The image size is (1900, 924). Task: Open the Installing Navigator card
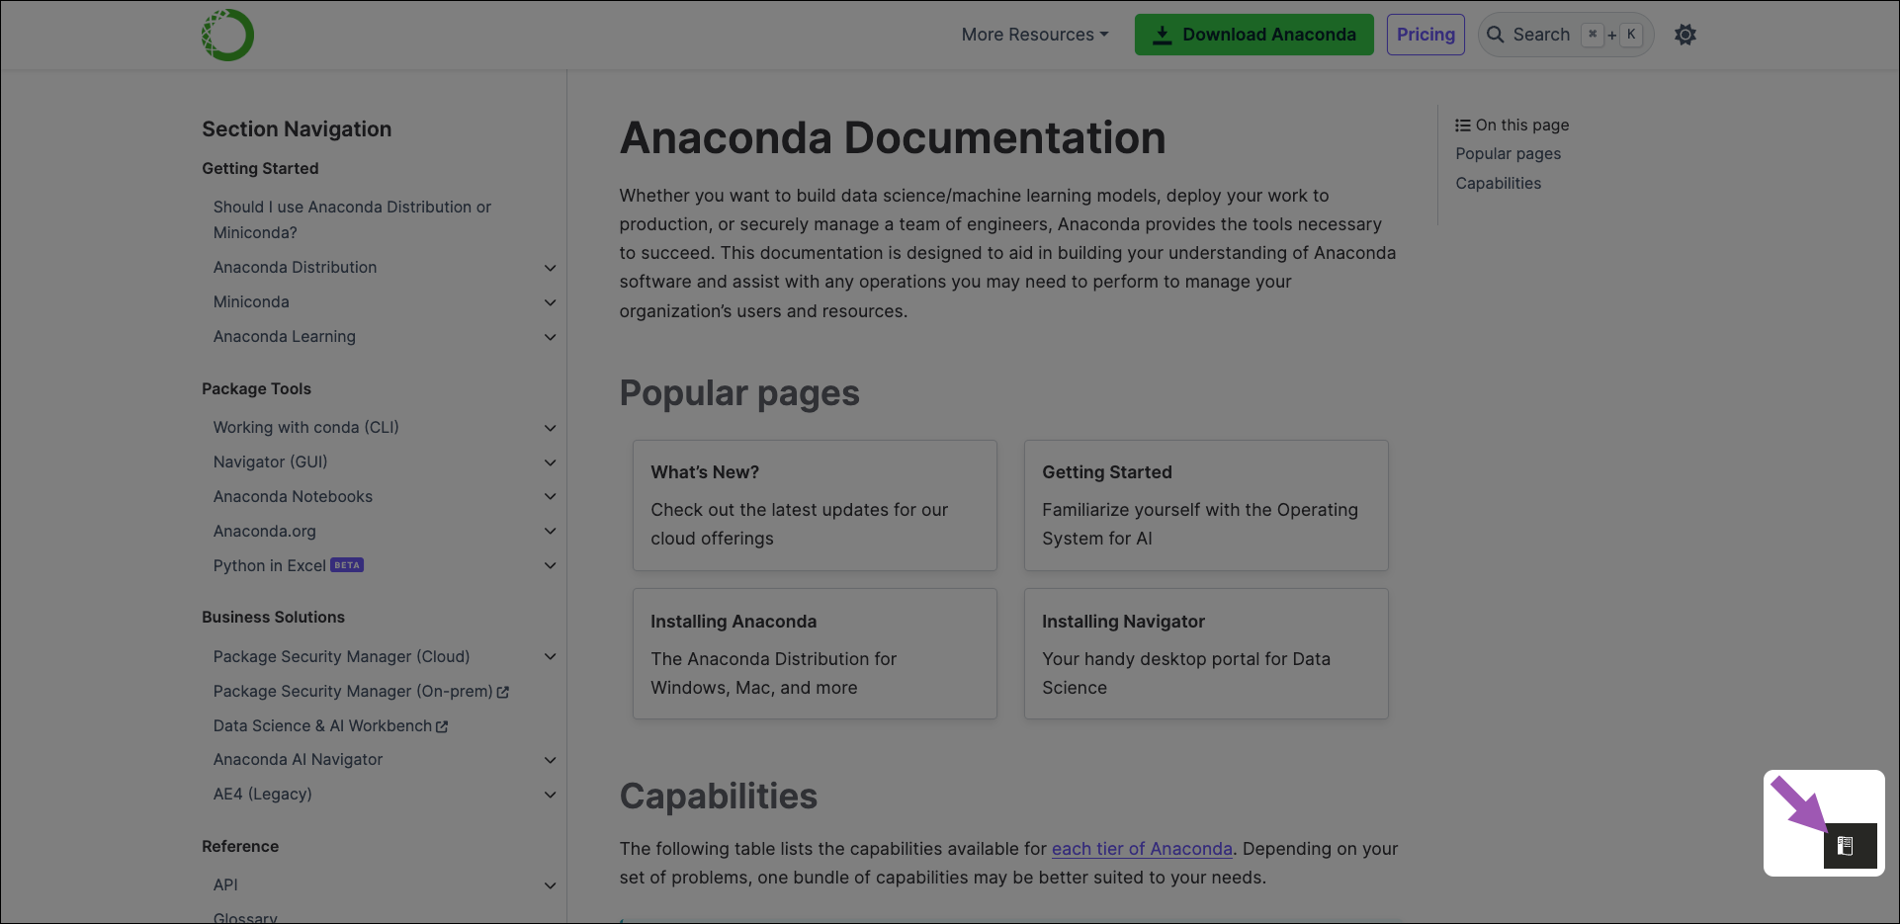point(1206,653)
